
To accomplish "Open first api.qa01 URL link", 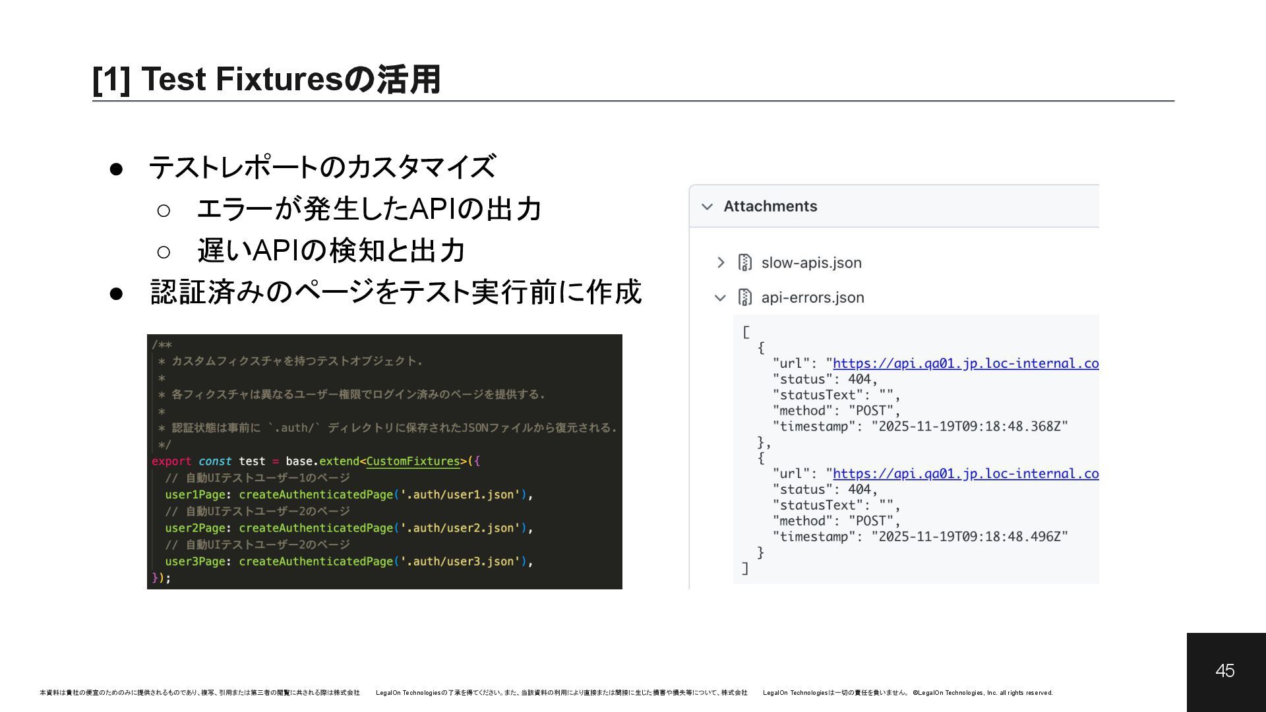I will 965,363.
